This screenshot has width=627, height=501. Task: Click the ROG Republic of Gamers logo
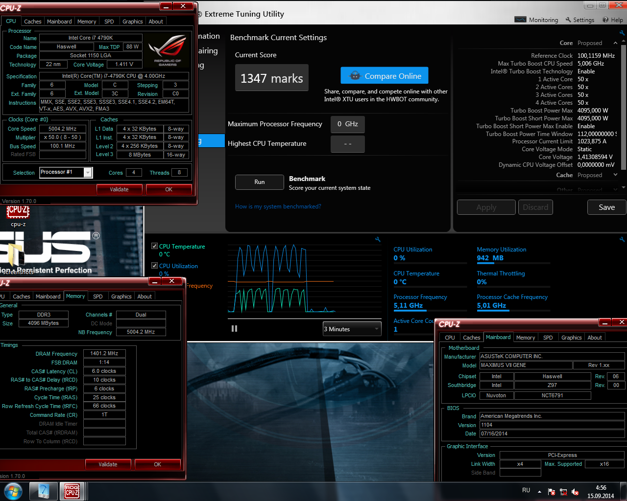pos(168,51)
